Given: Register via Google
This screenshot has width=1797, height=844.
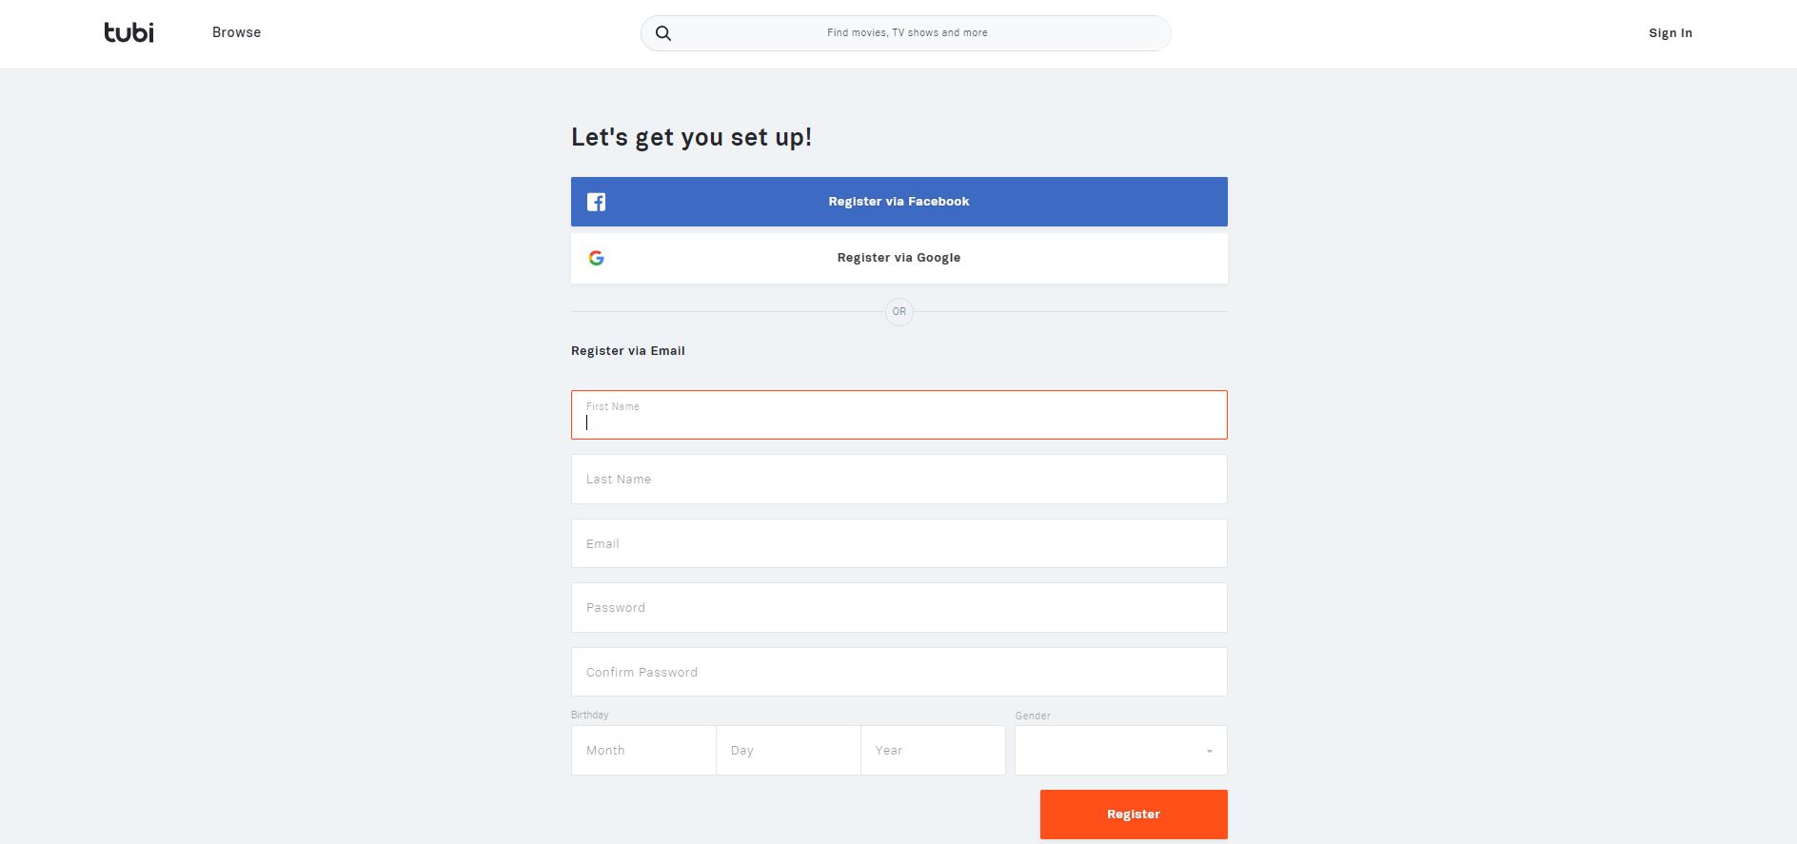Looking at the screenshot, I should tap(899, 258).
